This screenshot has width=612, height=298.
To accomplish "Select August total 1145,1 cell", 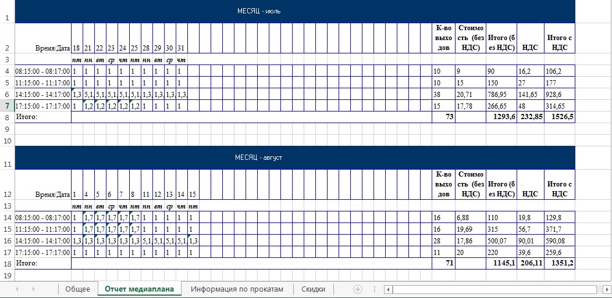I will coord(501,264).
